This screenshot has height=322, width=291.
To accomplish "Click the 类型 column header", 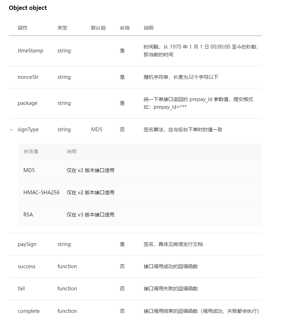I will tap(62, 28).
